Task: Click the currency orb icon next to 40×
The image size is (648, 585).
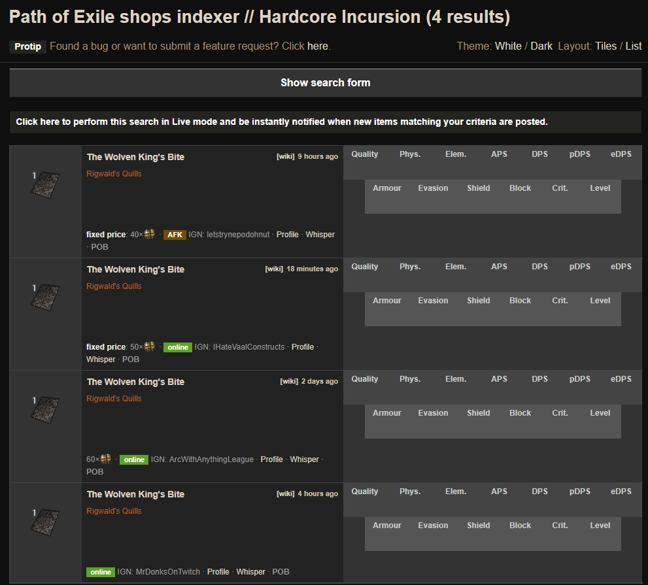Action: tap(150, 234)
